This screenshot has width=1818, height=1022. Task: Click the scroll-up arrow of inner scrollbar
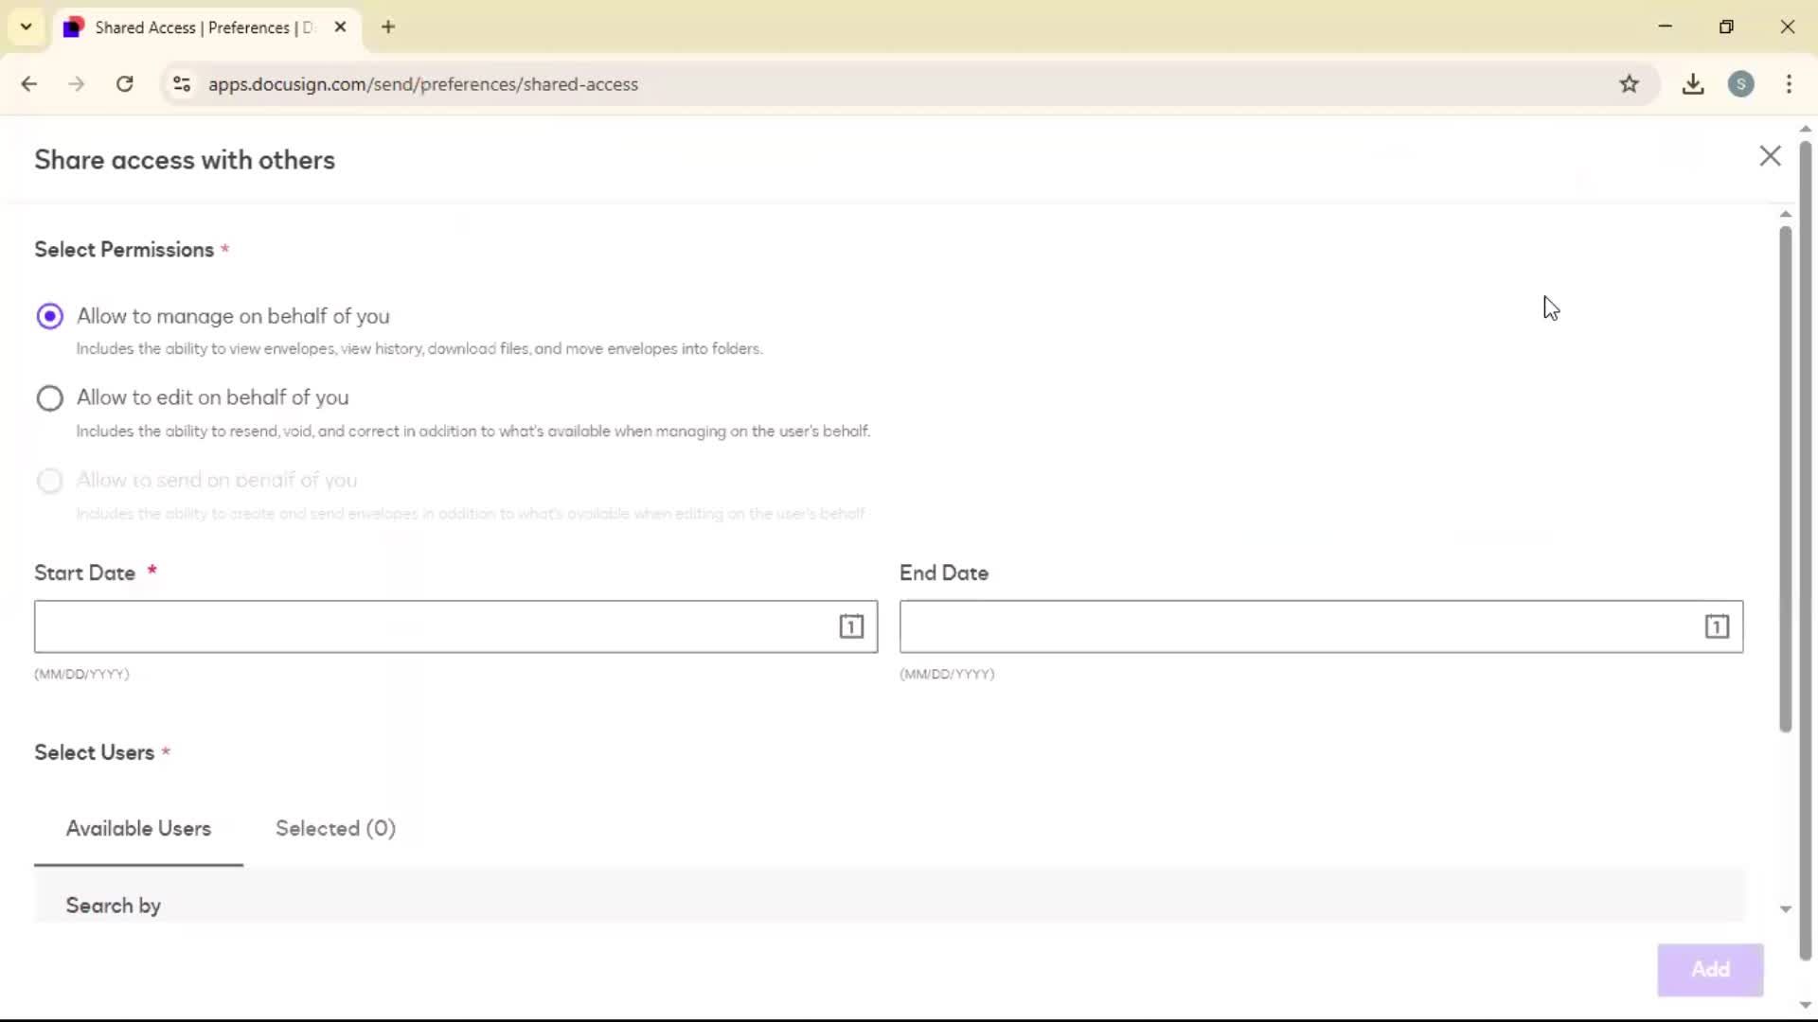tap(1785, 214)
